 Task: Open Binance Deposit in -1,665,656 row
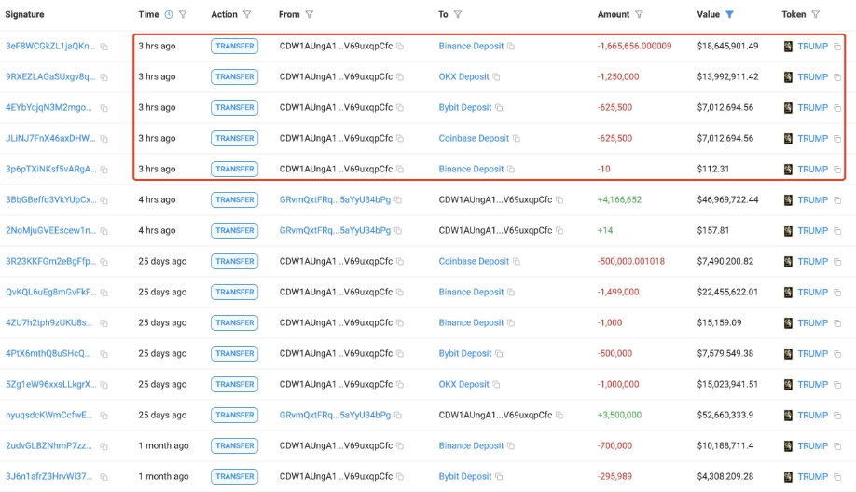click(471, 47)
